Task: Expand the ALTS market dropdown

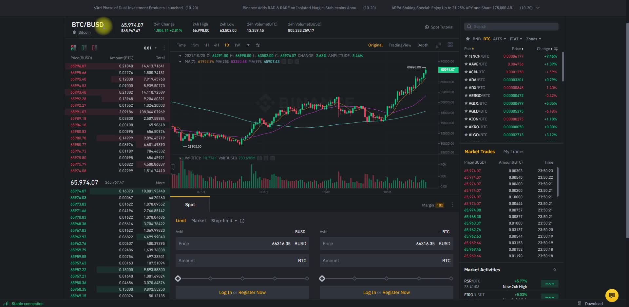Action: (x=499, y=39)
